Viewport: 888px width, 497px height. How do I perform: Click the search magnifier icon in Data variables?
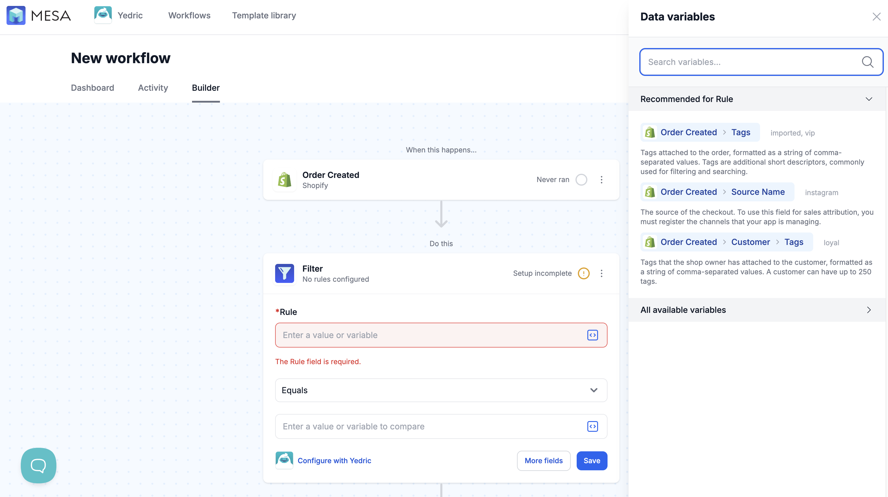click(868, 62)
